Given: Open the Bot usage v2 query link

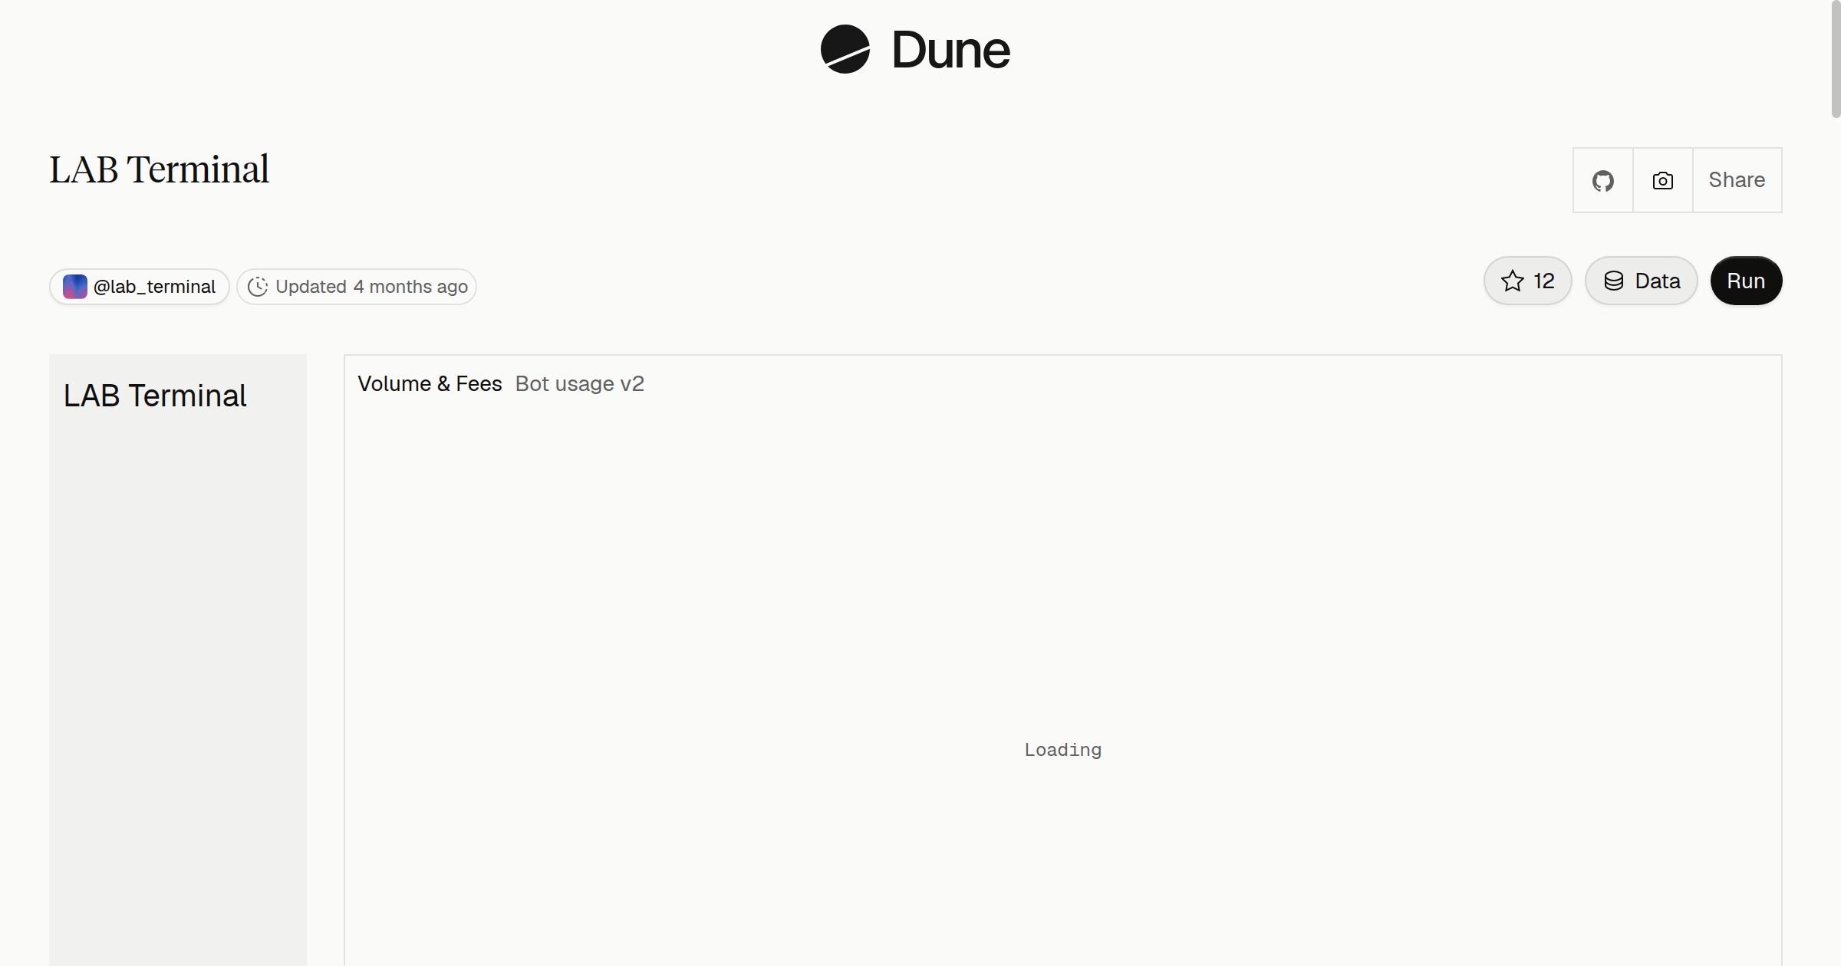Looking at the screenshot, I should (580, 383).
